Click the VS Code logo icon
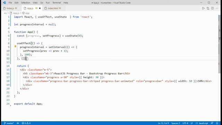 point(4,2)
